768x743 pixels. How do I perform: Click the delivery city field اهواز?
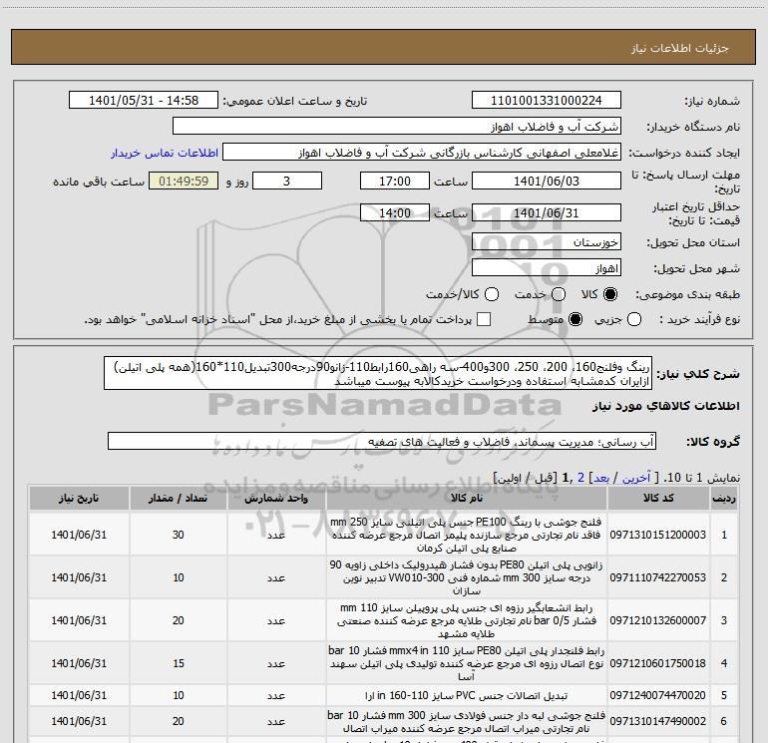547,268
